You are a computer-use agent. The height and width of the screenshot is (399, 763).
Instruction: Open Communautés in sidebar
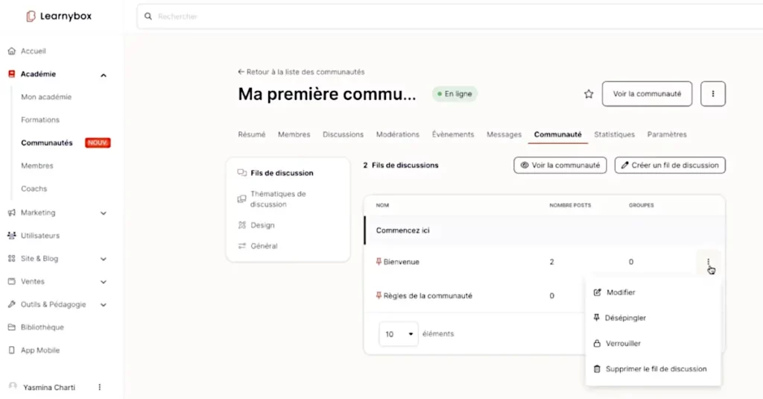click(x=47, y=142)
